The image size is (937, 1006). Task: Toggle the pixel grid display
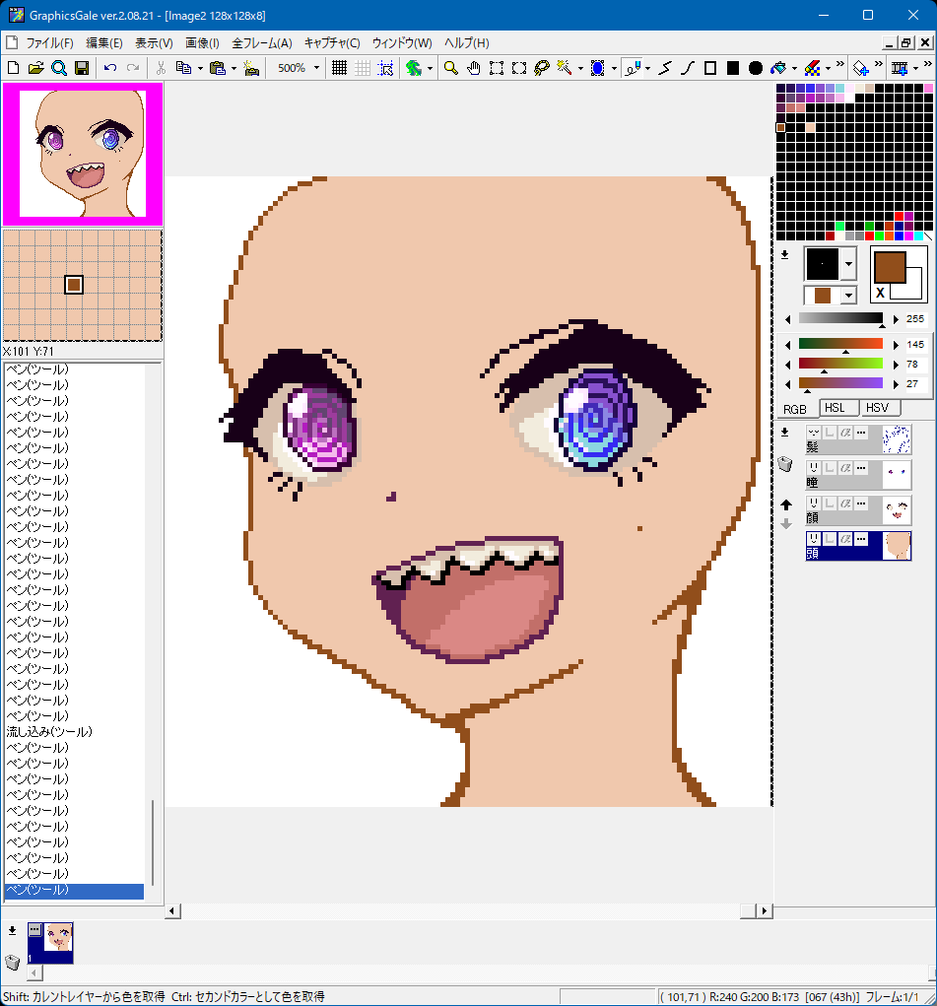coord(339,68)
